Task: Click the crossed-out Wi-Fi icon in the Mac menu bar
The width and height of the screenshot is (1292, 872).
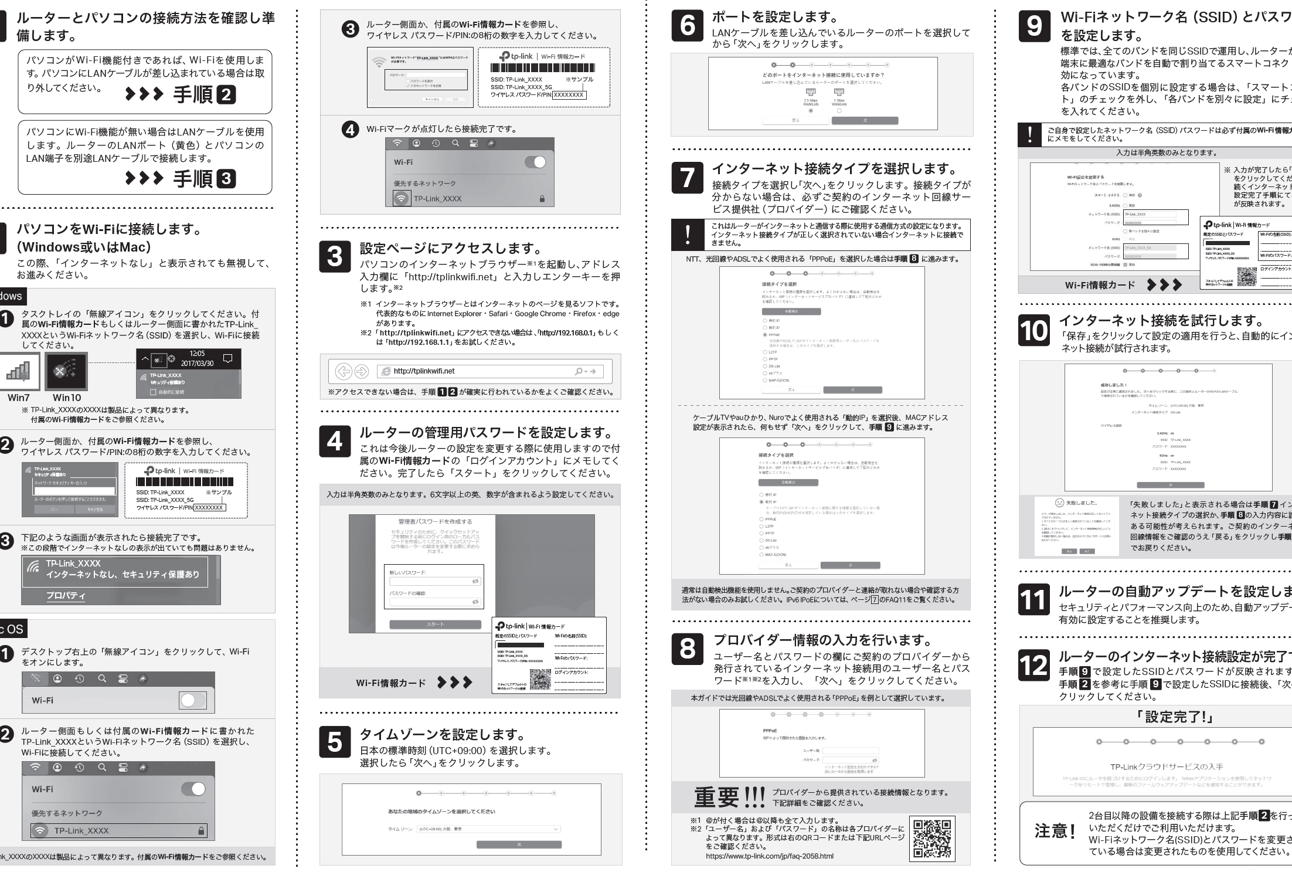Action: (x=37, y=679)
